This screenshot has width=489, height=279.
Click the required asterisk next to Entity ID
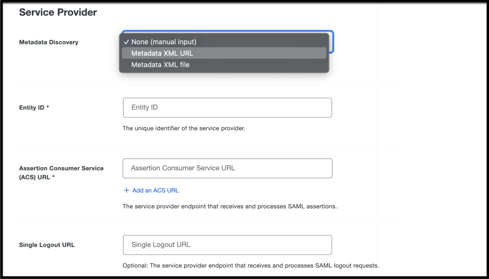click(x=48, y=107)
